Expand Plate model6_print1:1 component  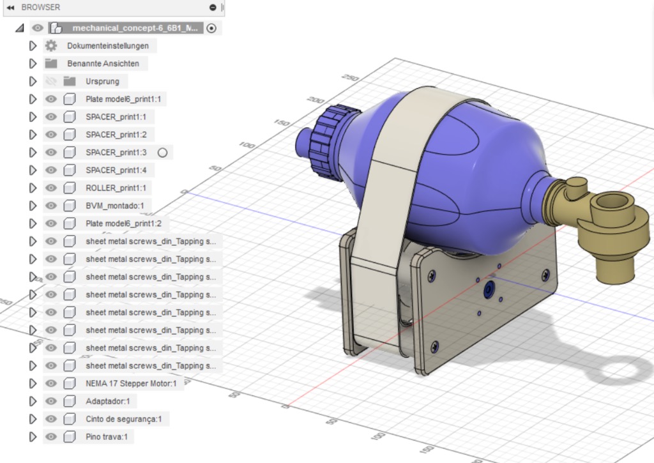pyautogui.click(x=33, y=99)
